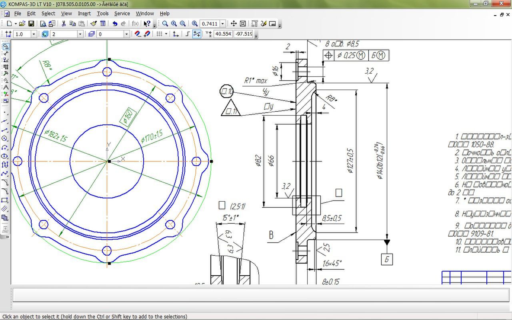Click the empty command properties bar at bottom
Viewport: 512px width, 320px height.
coord(262,295)
